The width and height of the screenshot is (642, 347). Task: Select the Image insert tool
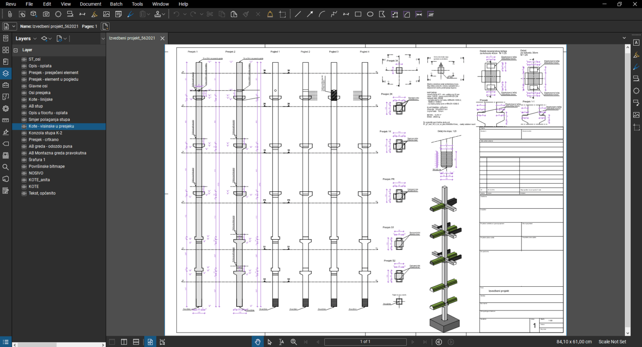106,14
